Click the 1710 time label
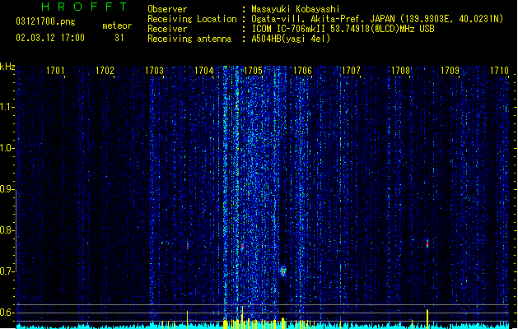Image resolution: width=518 pixels, height=329 pixels. 499,71
